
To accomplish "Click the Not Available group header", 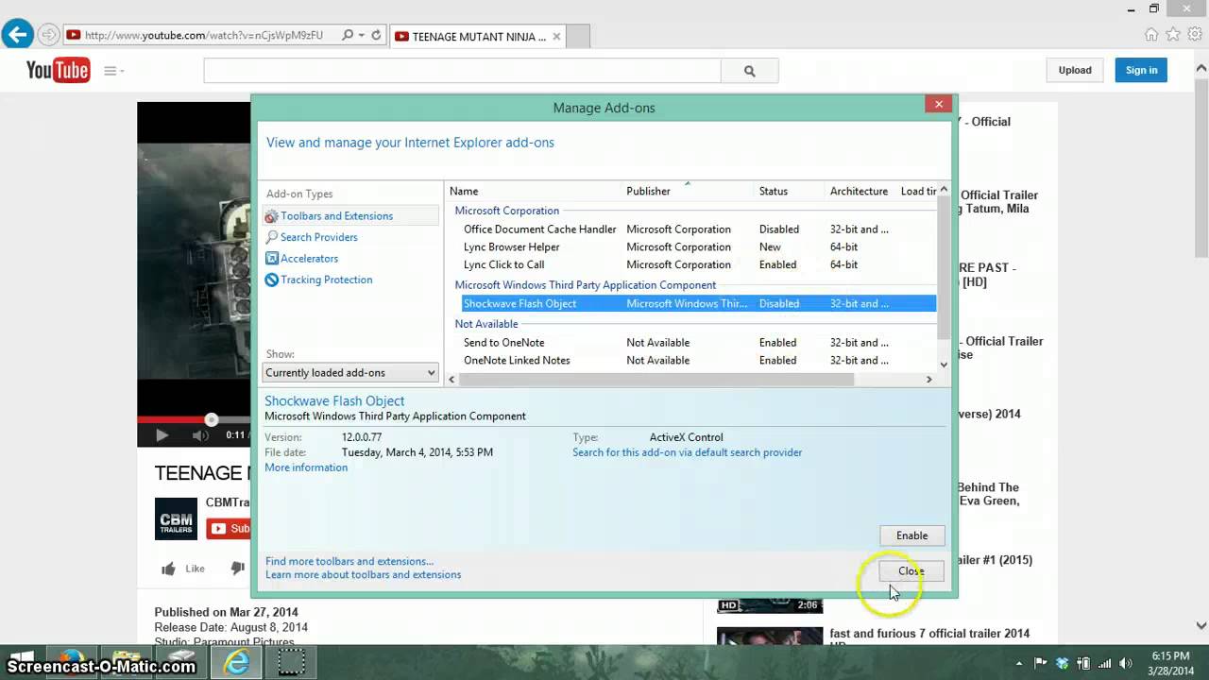I will click(x=485, y=324).
